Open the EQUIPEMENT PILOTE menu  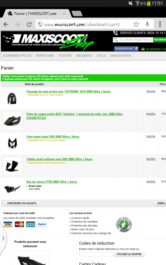17,56
